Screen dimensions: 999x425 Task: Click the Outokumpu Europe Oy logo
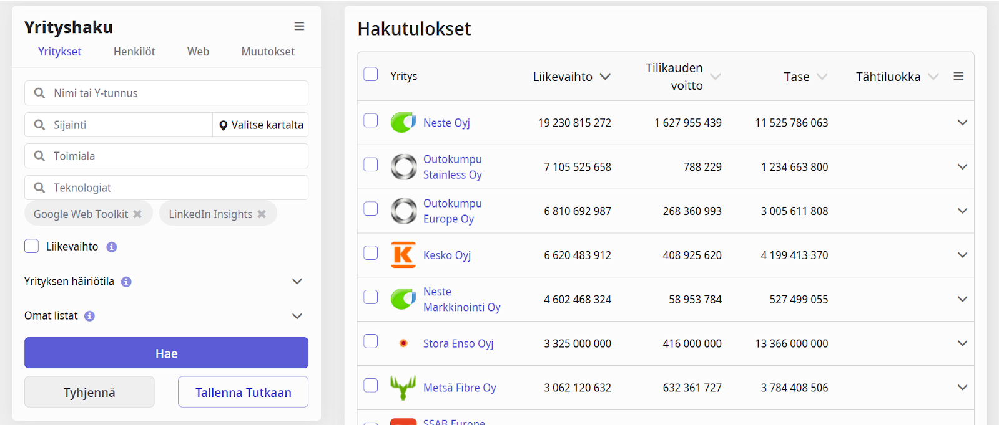[x=403, y=211]
